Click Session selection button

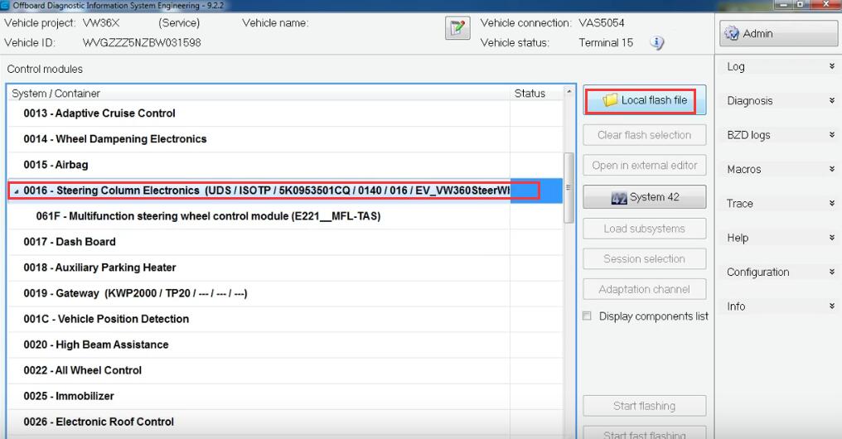[645, 258]
